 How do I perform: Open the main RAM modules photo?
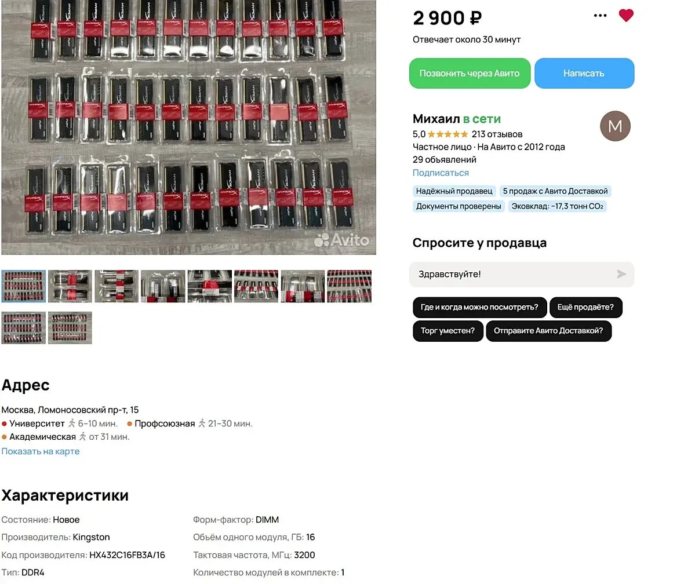188,127
